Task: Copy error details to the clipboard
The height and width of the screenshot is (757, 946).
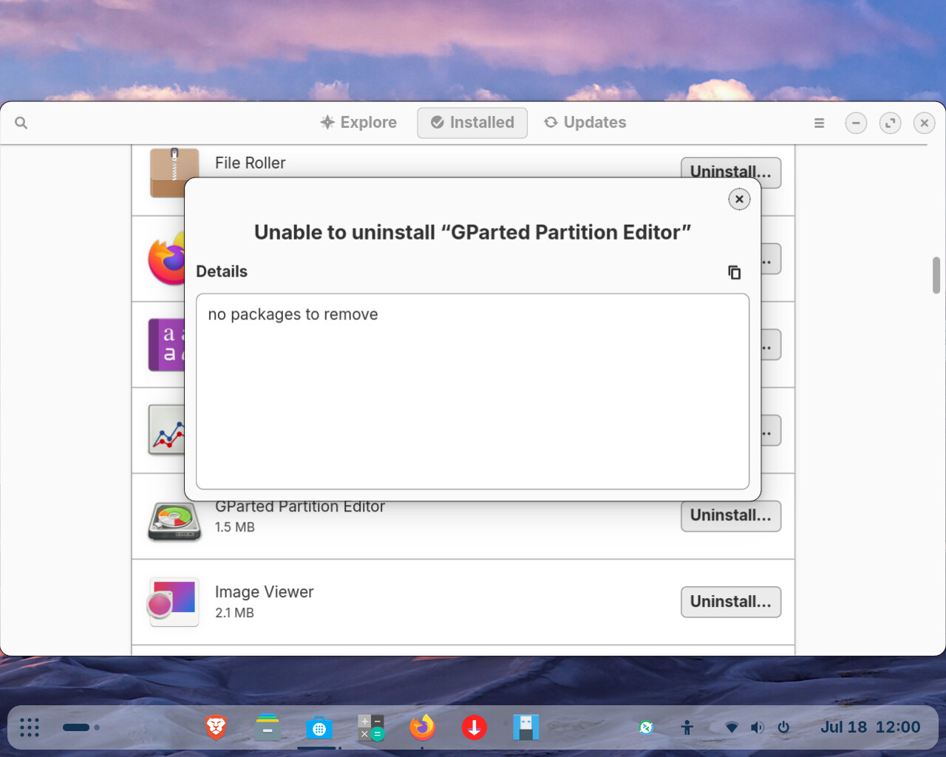Action: 734,272
